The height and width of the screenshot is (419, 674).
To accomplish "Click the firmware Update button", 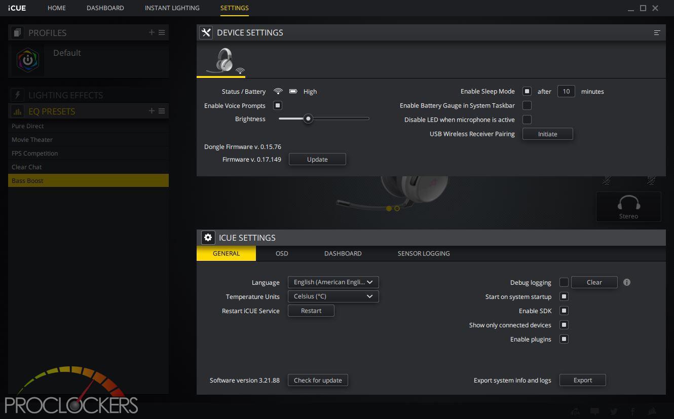I will 317,159.
